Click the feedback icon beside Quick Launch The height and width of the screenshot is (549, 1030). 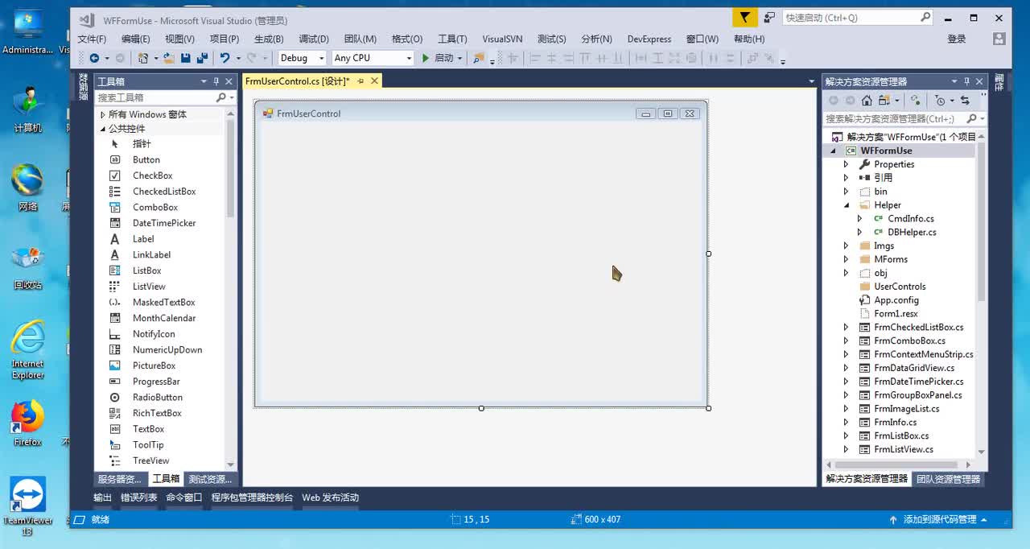770,18
